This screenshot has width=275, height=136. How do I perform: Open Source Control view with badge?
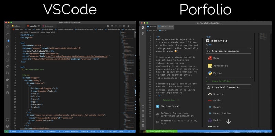pos(7,40)
